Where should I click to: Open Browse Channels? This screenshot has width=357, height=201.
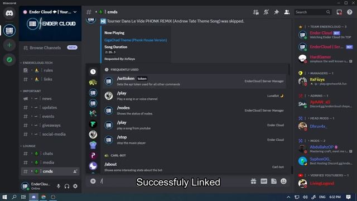50,47
